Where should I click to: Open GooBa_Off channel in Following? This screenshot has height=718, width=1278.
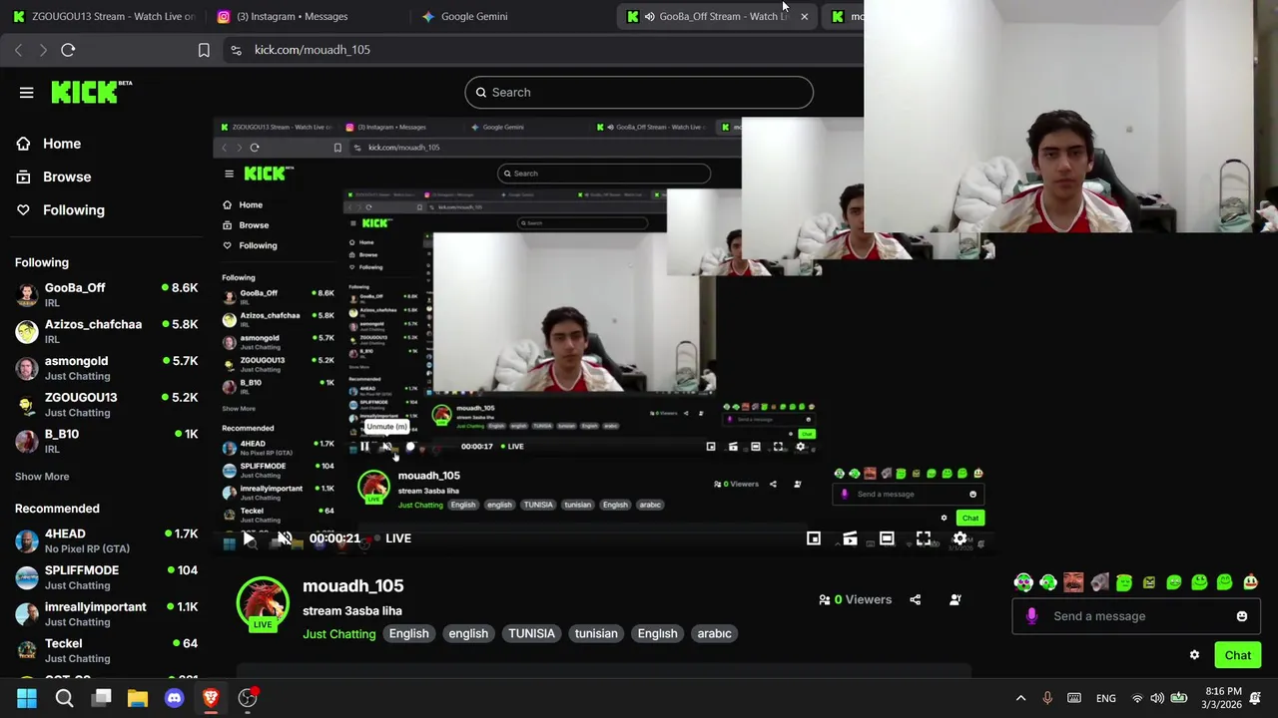point(106,294)
